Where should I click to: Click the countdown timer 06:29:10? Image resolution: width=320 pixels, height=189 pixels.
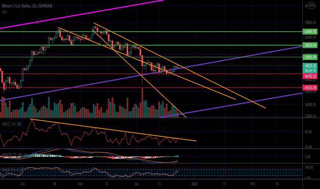coord(310,70)
